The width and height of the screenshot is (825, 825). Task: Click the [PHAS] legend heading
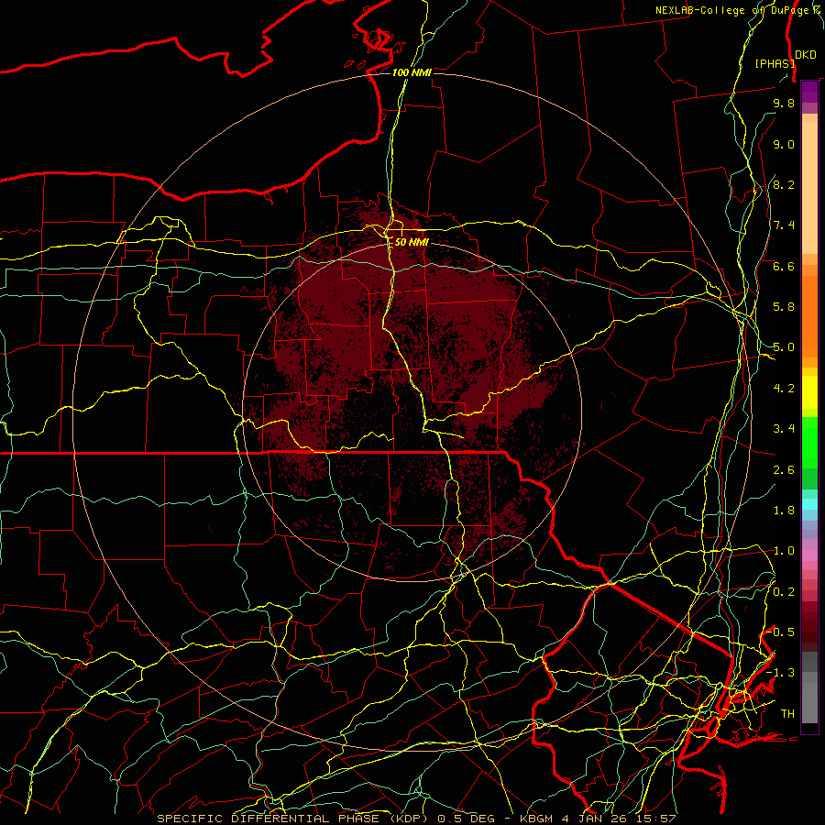tap(775, 63)
